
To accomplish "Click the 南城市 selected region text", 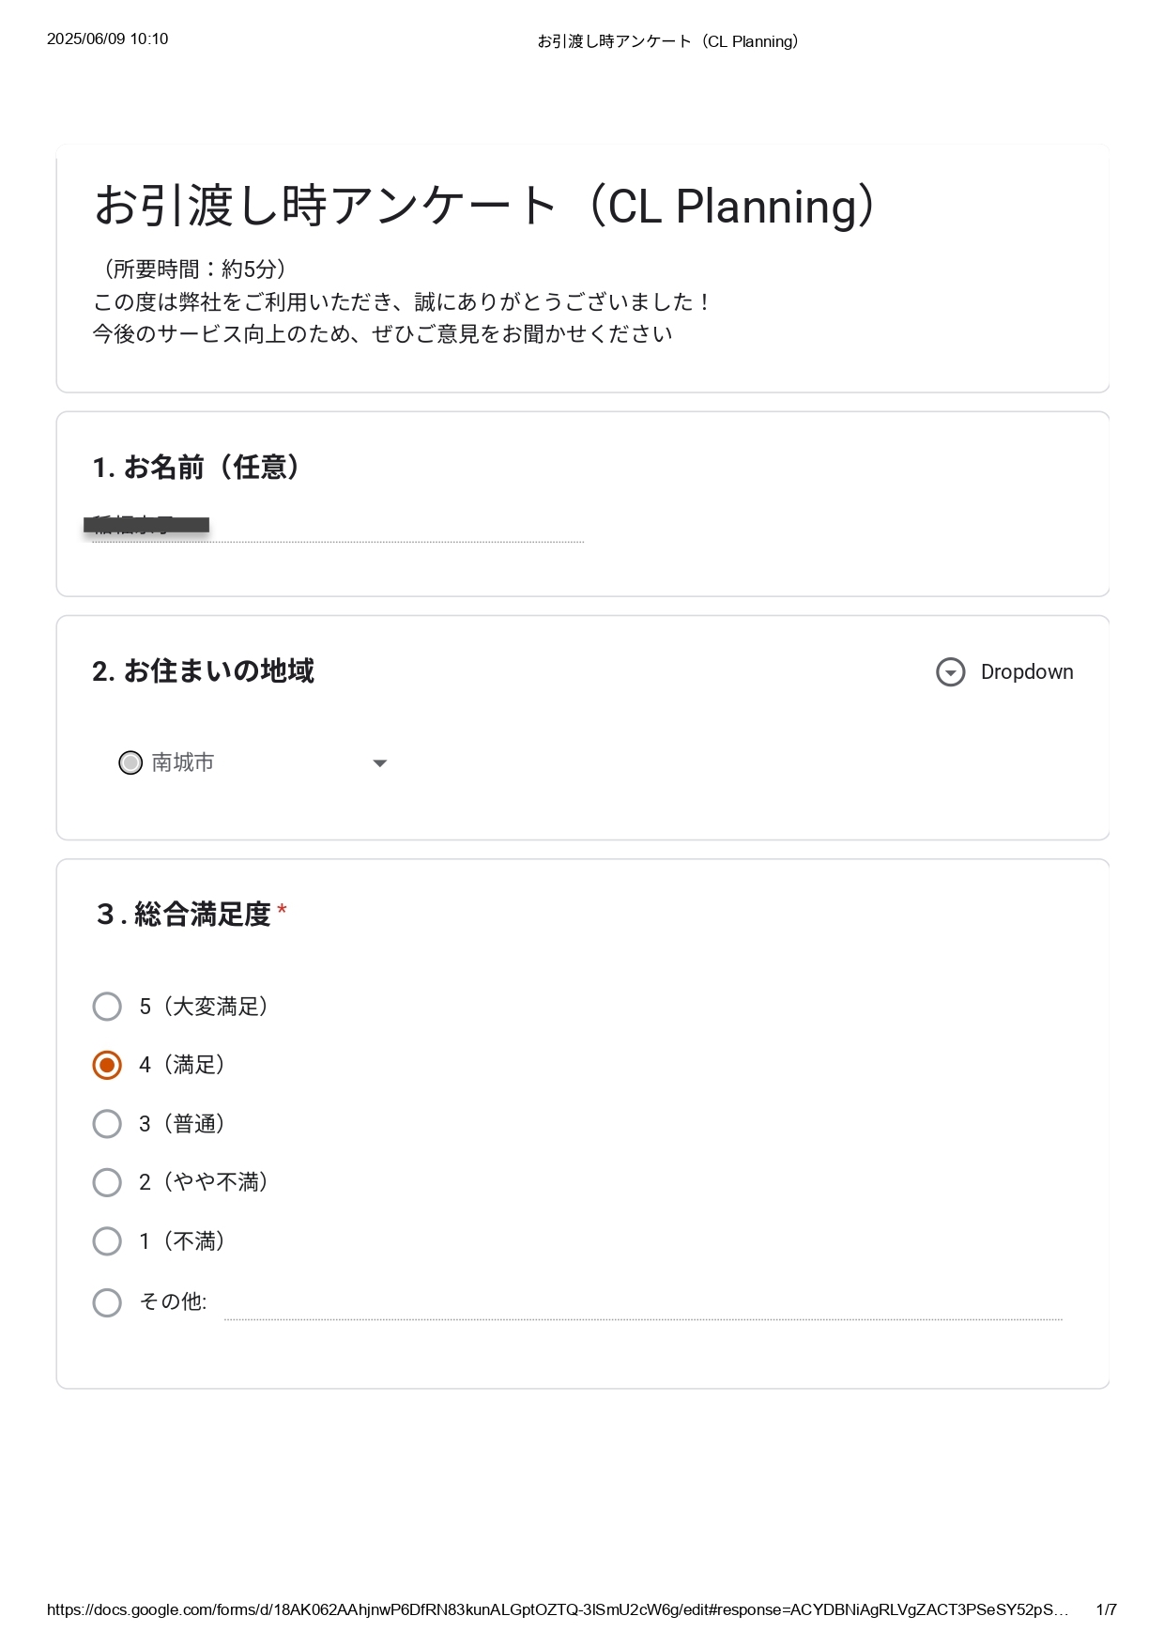I will pos(183,762).
